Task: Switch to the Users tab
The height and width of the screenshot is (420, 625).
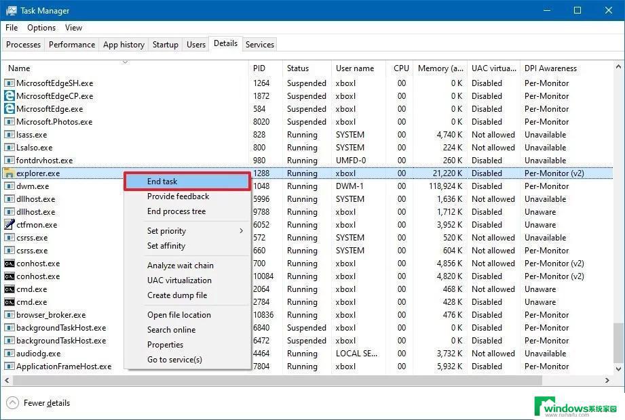Action: [196, 45]
